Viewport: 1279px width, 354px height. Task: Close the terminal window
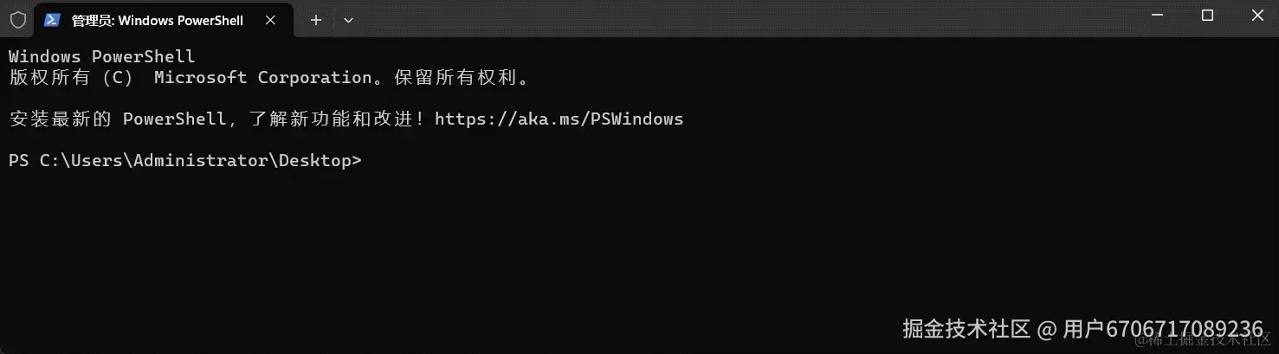coord(1256,16)
